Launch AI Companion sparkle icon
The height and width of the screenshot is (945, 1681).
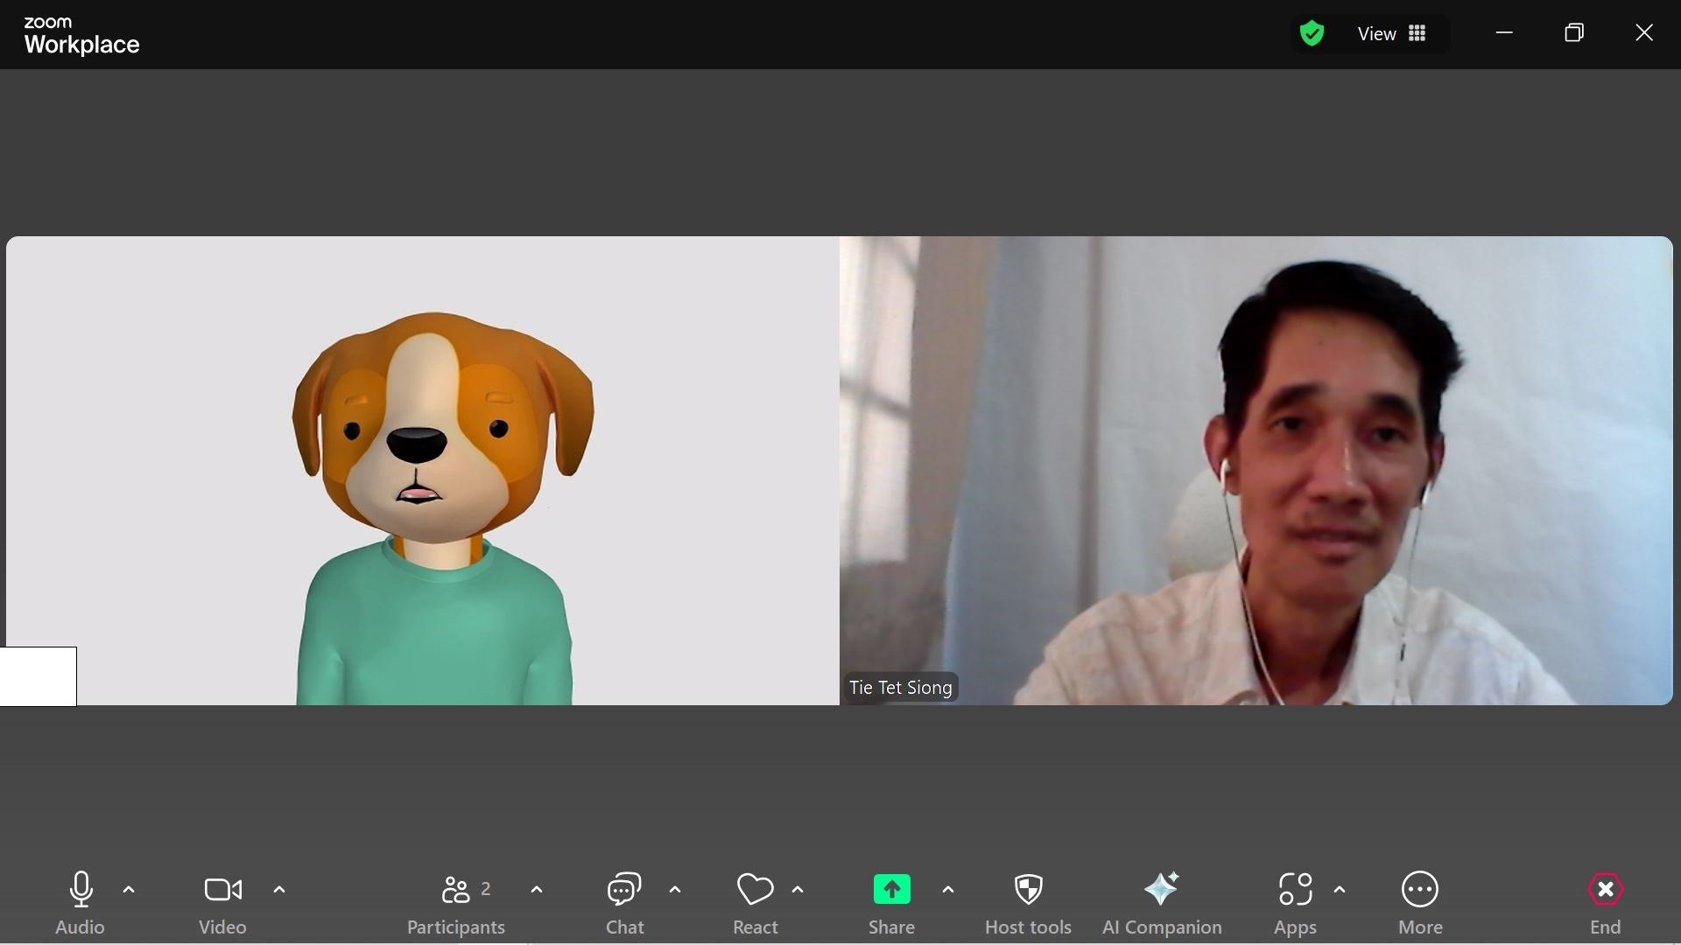[1161, 890]
